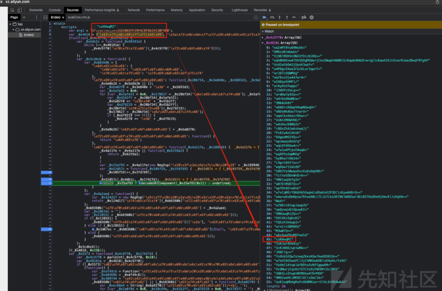Switch to the Console tab
The width and height of the screenshot is (442, 291).
[x=54, y=10]
